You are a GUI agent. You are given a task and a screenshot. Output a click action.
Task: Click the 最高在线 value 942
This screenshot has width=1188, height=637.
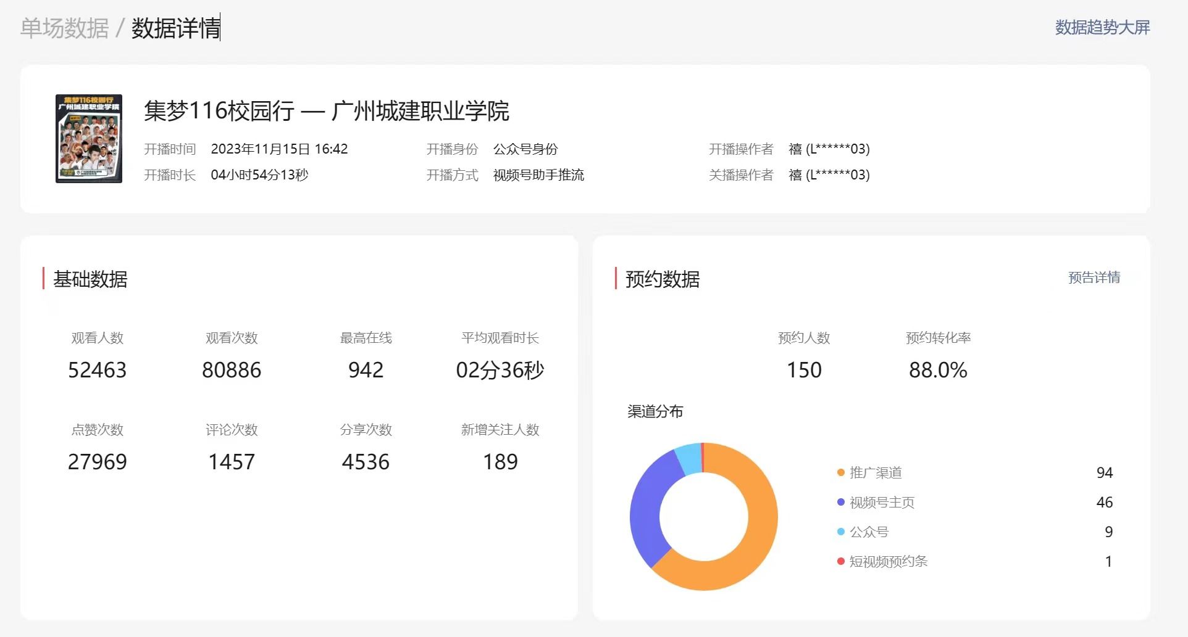point(366,370)
